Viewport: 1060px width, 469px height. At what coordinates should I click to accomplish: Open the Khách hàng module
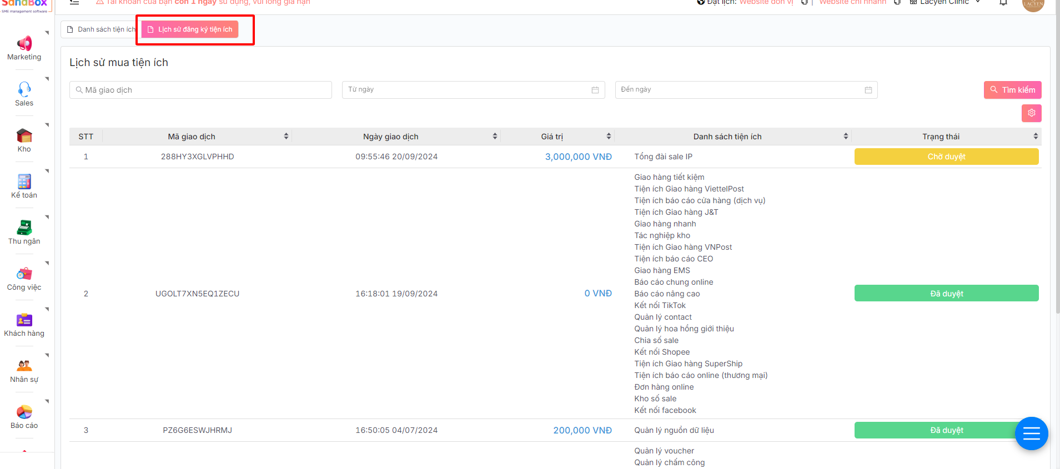pyautogui.click(x=24, y=320)
